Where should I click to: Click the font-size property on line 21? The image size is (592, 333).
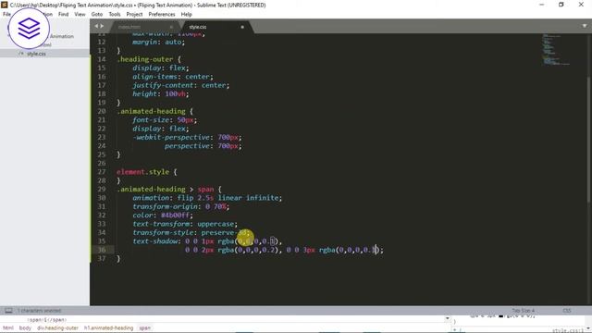[x=151, y=119]
